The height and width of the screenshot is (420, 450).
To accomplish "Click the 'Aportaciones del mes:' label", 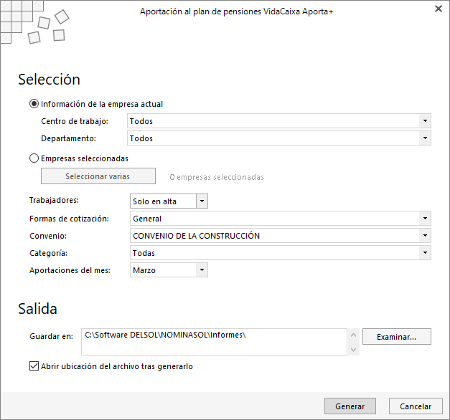I will [x=70, y=270].
